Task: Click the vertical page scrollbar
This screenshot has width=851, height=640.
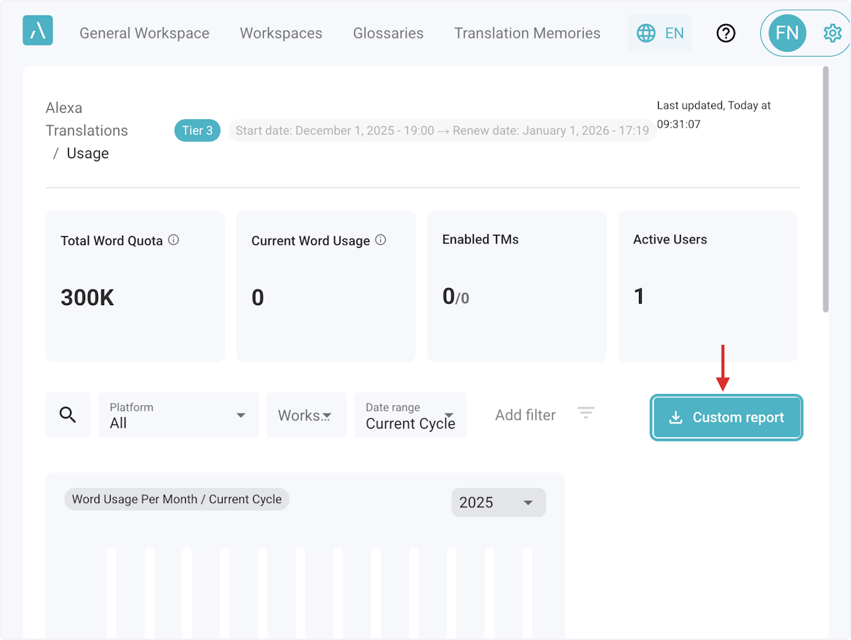Action: pos(825,189)
